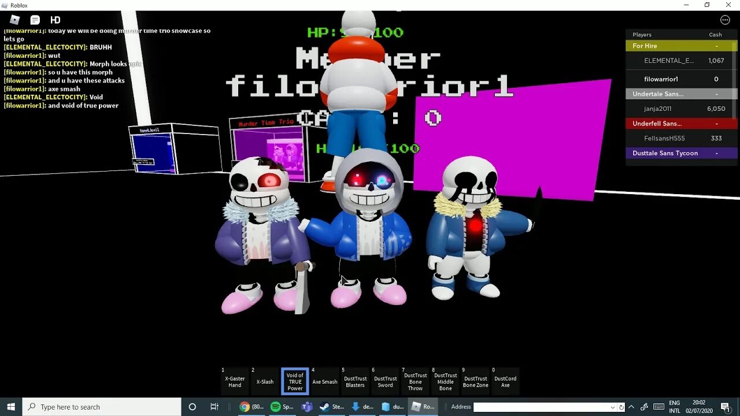Image resolution: width=740 pixels, height=416 pixels.
Task: Click the For Hire team header
Action: pyautogui.click(x=679, y=46)
